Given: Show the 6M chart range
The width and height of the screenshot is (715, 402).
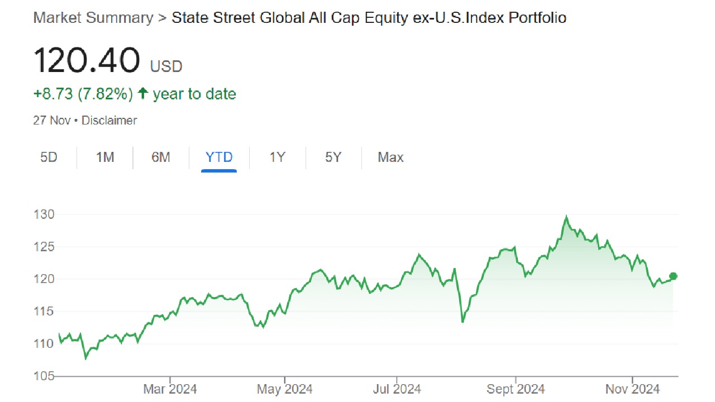Looking at the screenshot, I should (161, 157).
